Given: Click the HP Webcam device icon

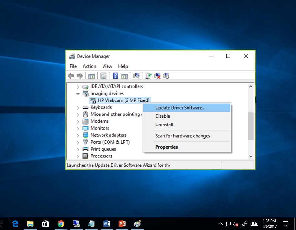Looking at the screenshot, I should point(93,100).
